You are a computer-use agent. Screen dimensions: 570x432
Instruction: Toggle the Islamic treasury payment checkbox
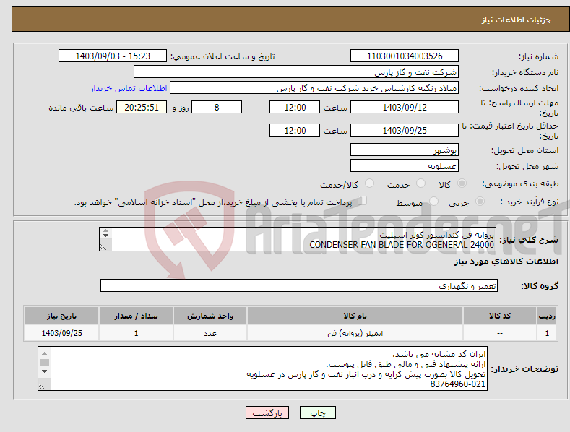click(x=363, y=201)
